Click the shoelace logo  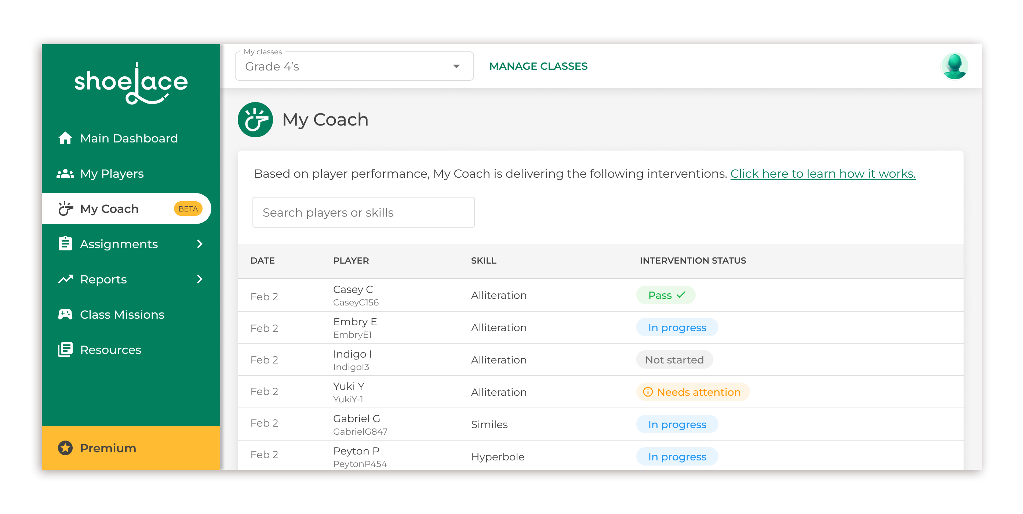point(131,83)
